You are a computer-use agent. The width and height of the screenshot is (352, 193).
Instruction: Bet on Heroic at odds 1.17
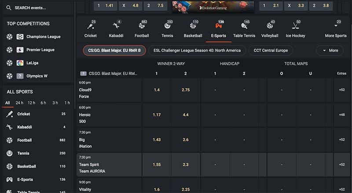coord(157,114)
